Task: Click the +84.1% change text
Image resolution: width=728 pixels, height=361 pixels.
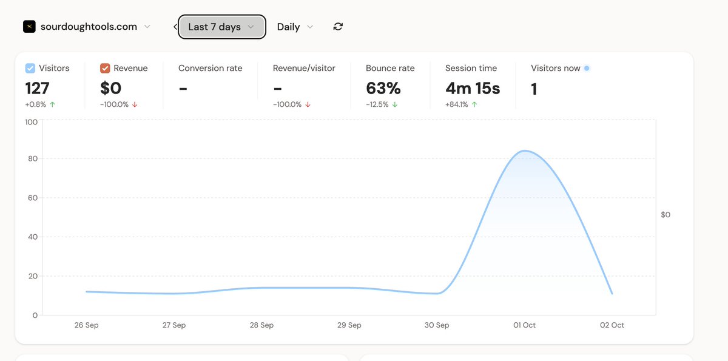Action: click(x=457, y=104)
